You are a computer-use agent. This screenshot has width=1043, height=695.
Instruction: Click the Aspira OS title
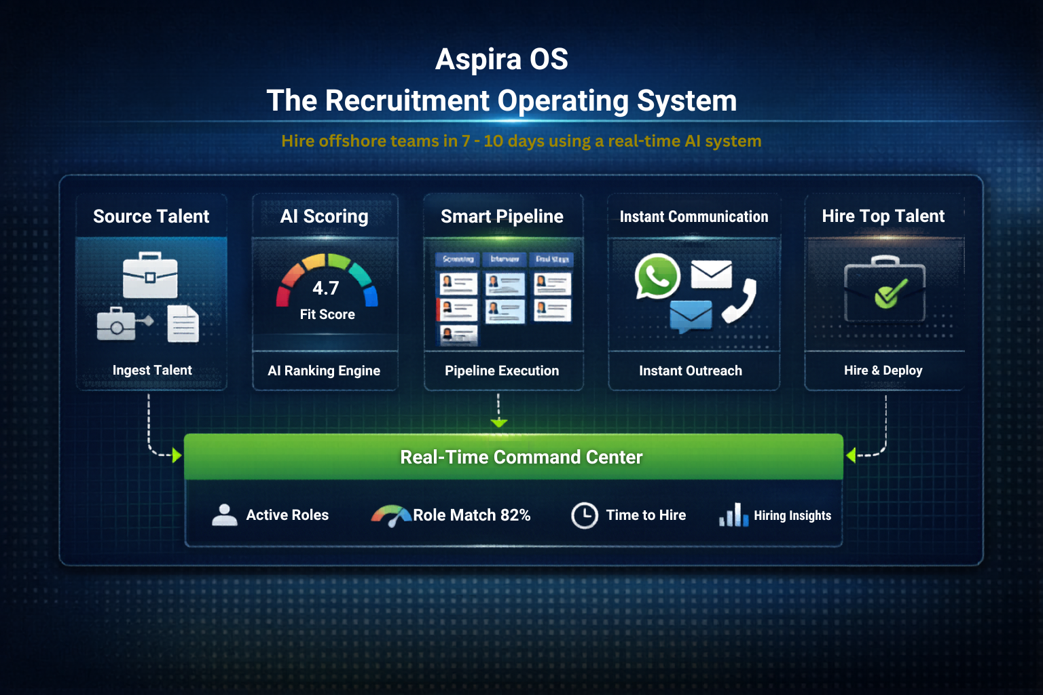click(502, 59)
